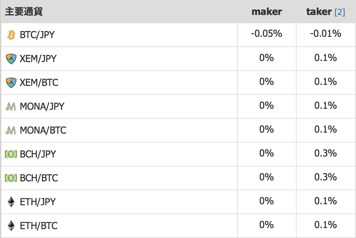Select the XEM/JPY pair label
This screenshot has height=238, width=356.
pos(38,59)
